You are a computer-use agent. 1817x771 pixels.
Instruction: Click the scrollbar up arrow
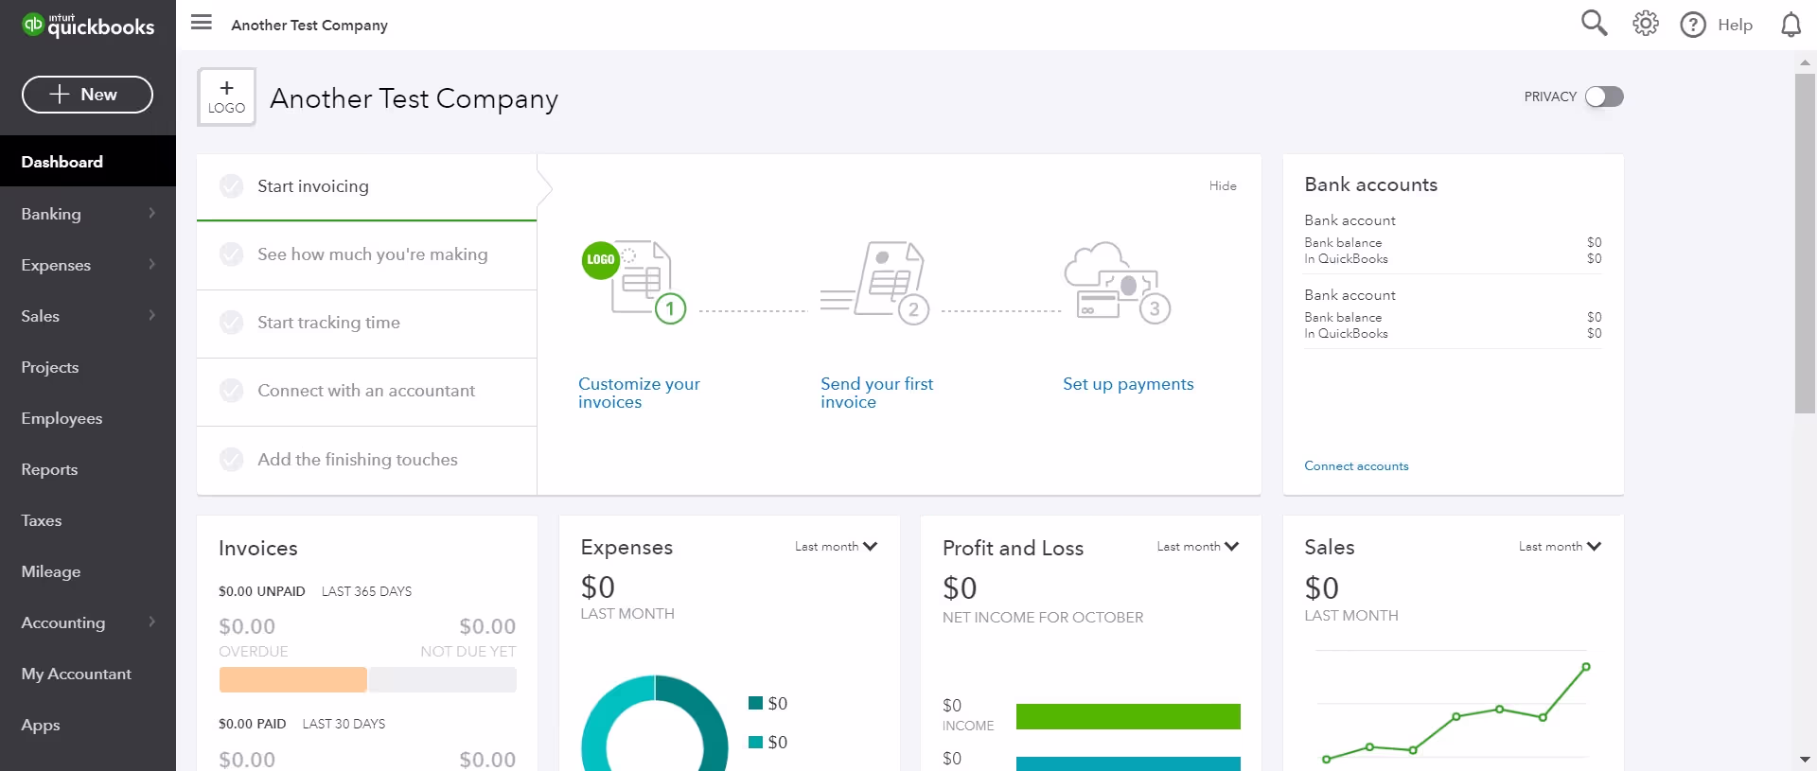point(1805,62)
